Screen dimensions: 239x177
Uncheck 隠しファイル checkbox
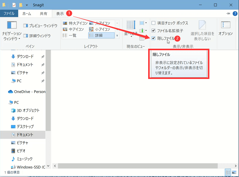[x=154, y=38]
